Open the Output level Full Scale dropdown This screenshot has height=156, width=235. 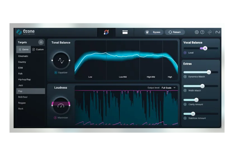(x=168, y=88)
